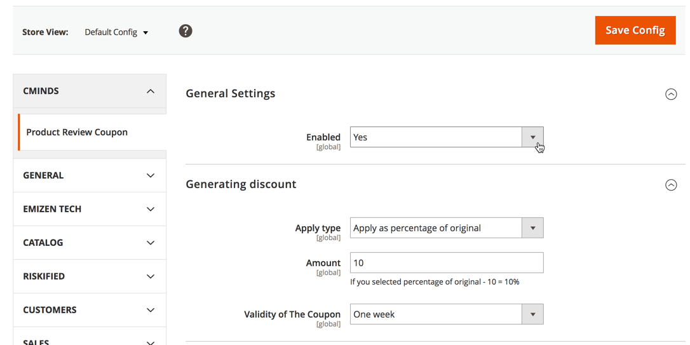Click the help question mark icon
690x345 pixels.
(x=186, y=31)
